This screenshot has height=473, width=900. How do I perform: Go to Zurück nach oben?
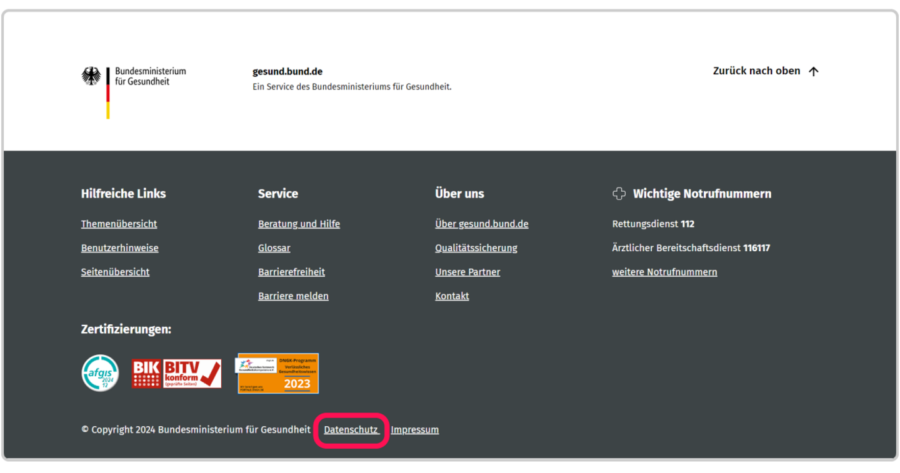756,71
